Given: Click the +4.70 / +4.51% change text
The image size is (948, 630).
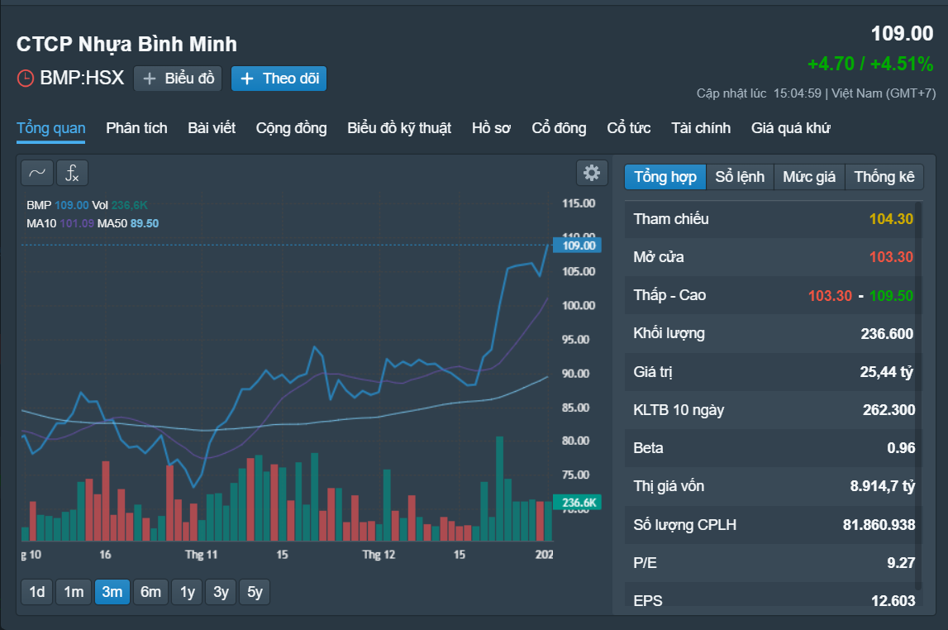Looking at the screenshot, I should [870, 64].
